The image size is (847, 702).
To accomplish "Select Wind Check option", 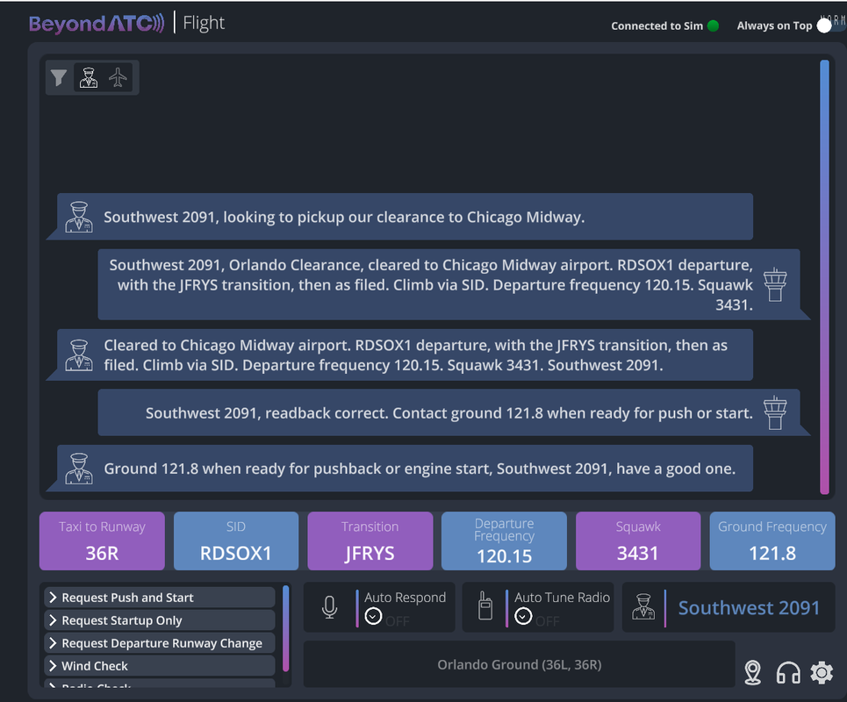I will point(160,665).
